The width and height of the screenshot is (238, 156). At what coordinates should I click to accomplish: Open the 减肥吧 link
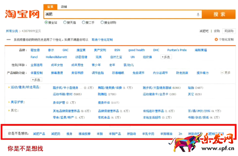204,31
